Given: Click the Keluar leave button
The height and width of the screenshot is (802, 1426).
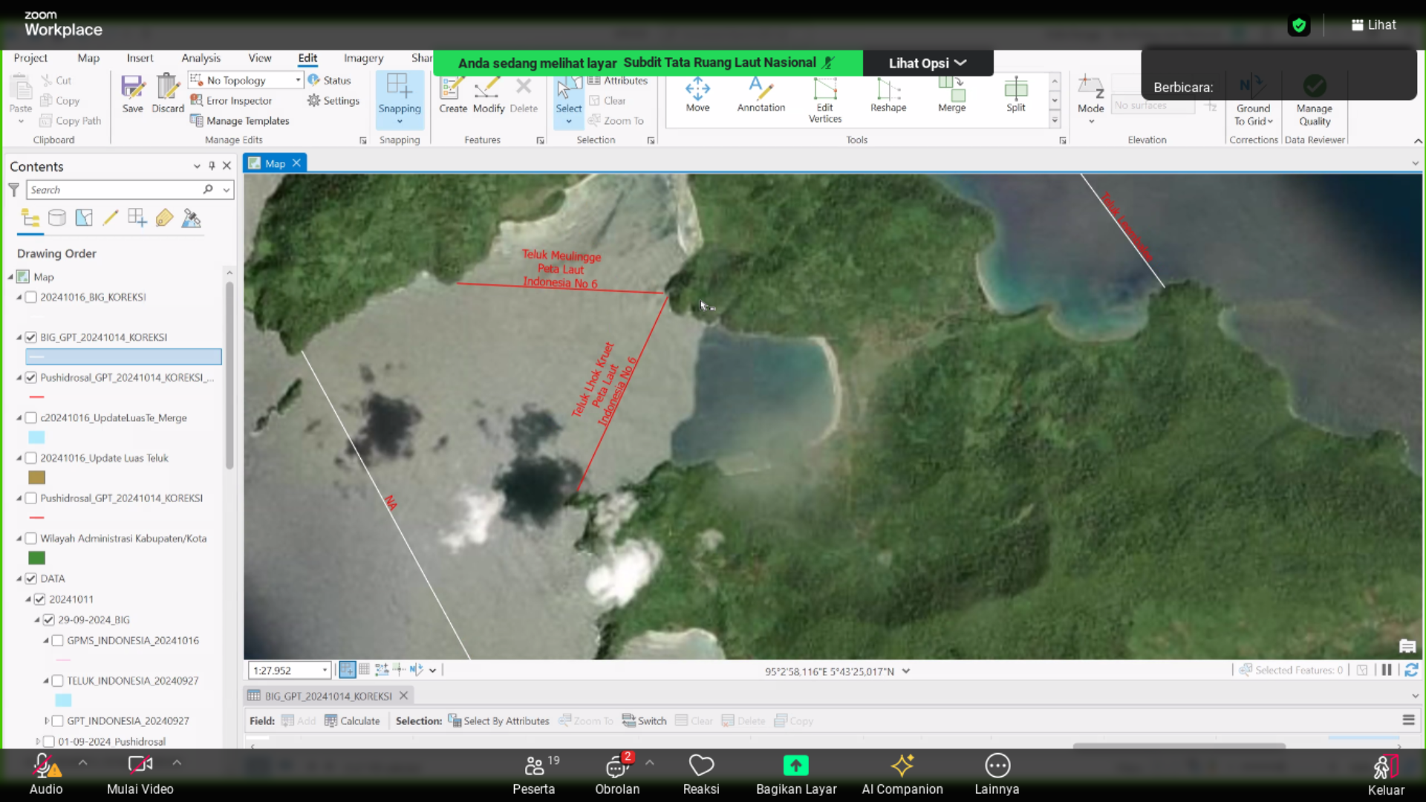Looking at the screenshot, I should 1386,775.
